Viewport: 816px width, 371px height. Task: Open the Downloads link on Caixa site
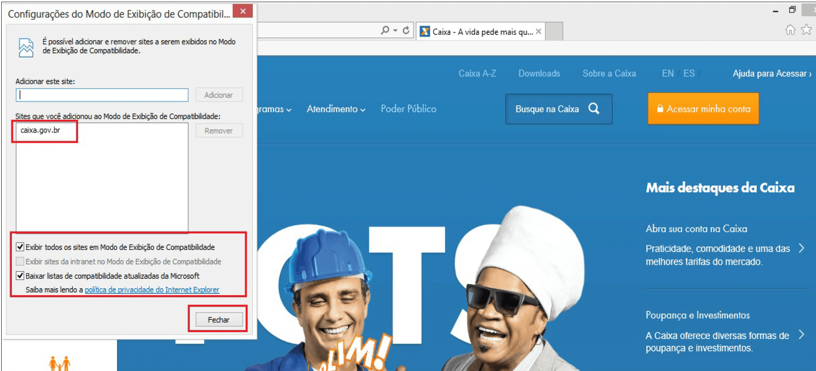(539, 73)
